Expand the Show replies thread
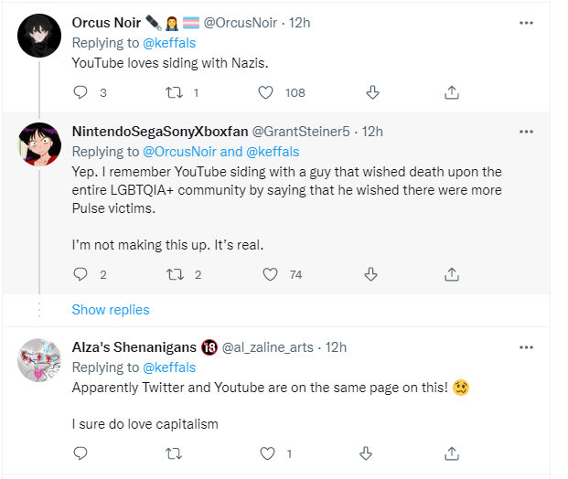This screenshot has height=479, width=568. click(110, 310)
